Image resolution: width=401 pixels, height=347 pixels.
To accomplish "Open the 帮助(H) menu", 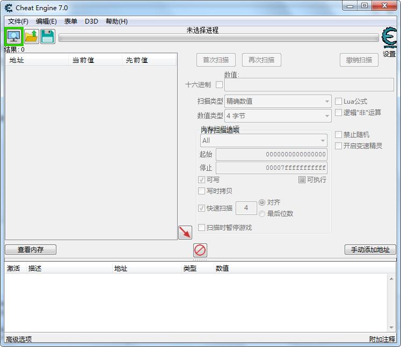I will click(116, 21).
